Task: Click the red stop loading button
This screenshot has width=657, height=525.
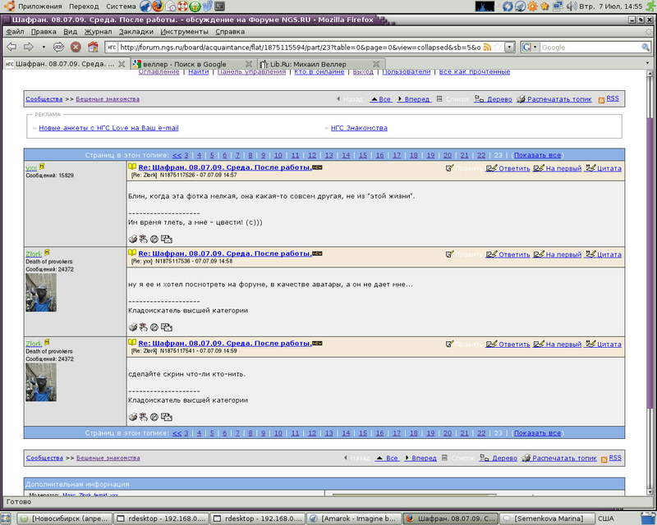Action: click(x=76, y=47)
